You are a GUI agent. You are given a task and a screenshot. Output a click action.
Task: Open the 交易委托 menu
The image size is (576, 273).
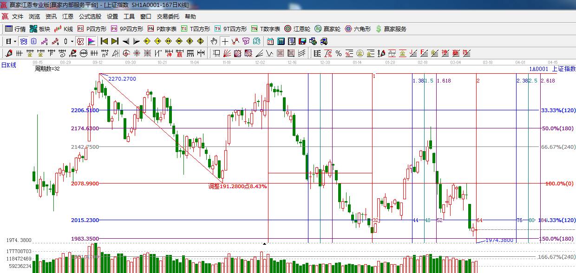coord(168,16)
